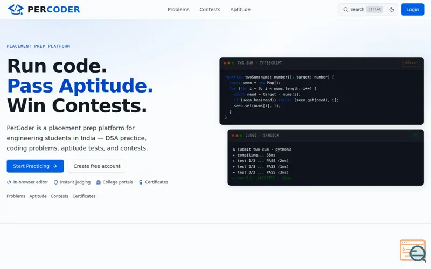Click Create free account button
This screenshot has height=269, width=431.
coord(97,166)
